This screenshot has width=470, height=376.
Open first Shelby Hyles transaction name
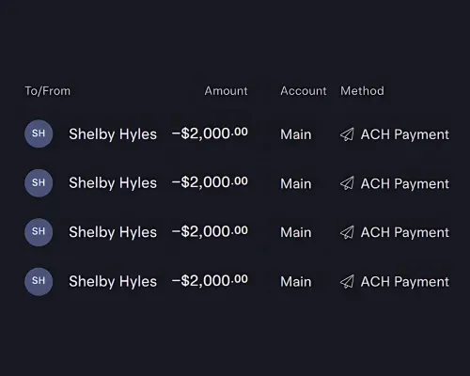tap(113, 134)
